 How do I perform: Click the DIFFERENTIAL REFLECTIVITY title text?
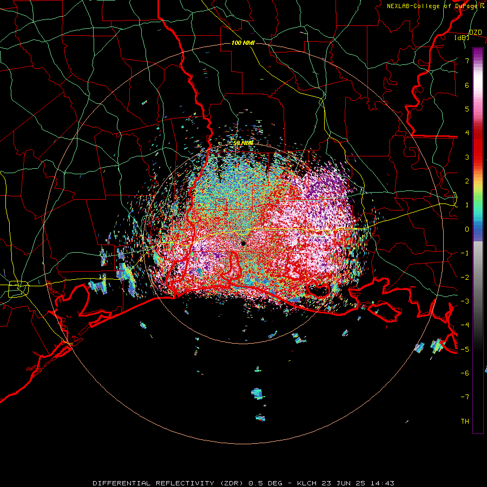154,483
